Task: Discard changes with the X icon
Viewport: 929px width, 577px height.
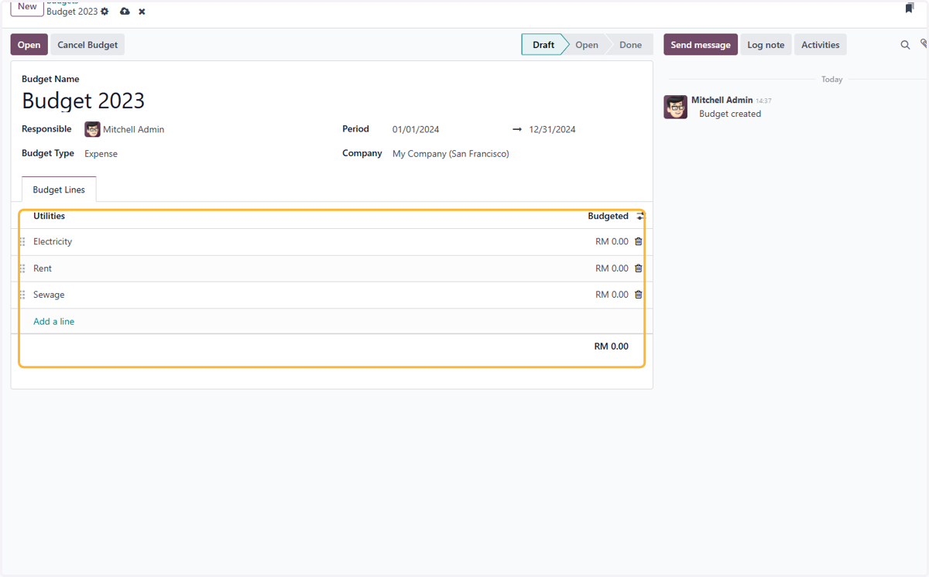Action: click(142, 12)
